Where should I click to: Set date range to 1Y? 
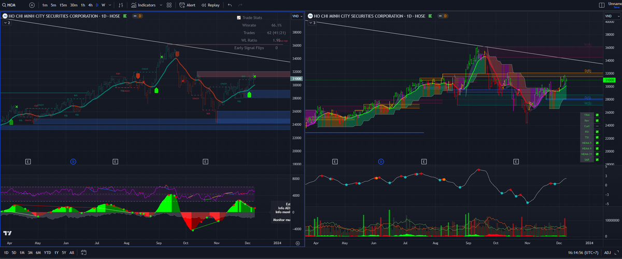[x=56, y=253]
